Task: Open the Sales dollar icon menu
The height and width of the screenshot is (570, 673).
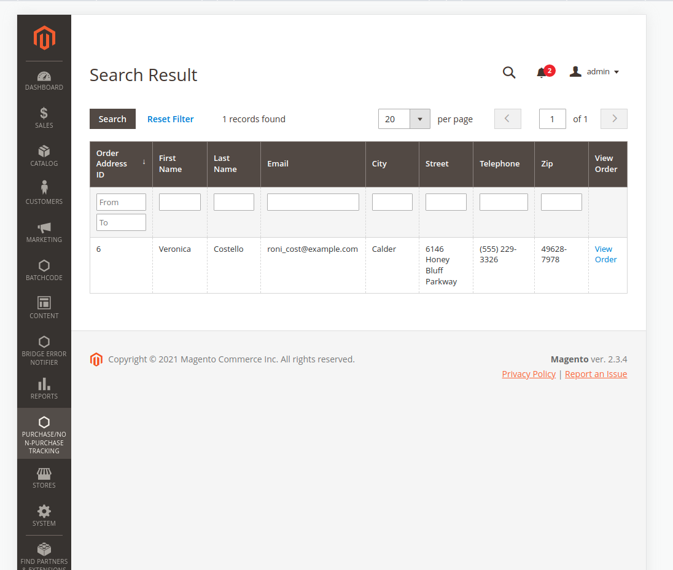Action: [44, 118]
